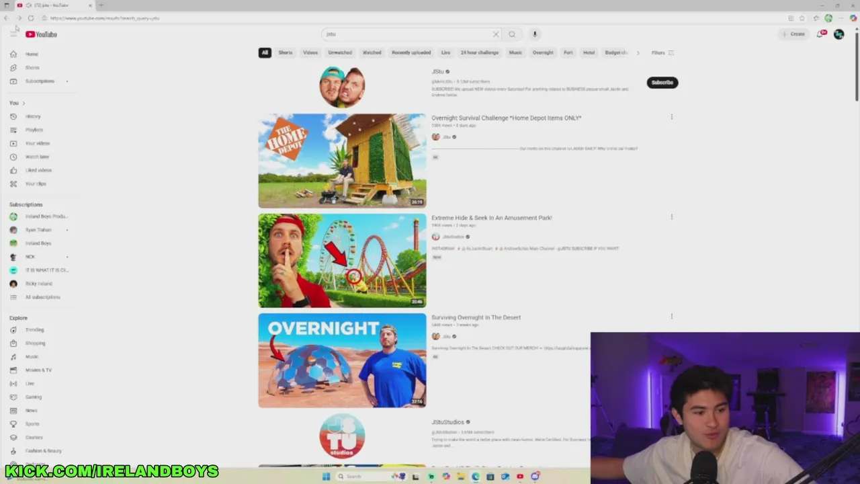The height and width of the screenshot is (484, 860).
Task: Open Ryan Trahan subscription channel
Action: point(38,229)
